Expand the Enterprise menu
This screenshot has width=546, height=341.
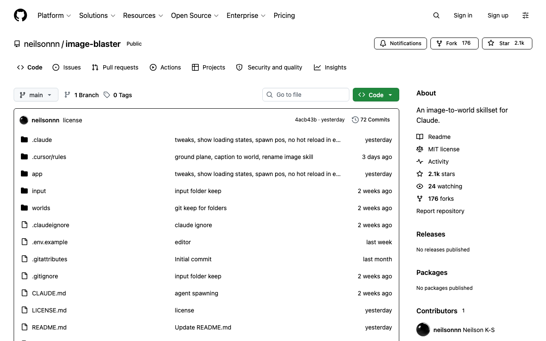tap(246, 15)
